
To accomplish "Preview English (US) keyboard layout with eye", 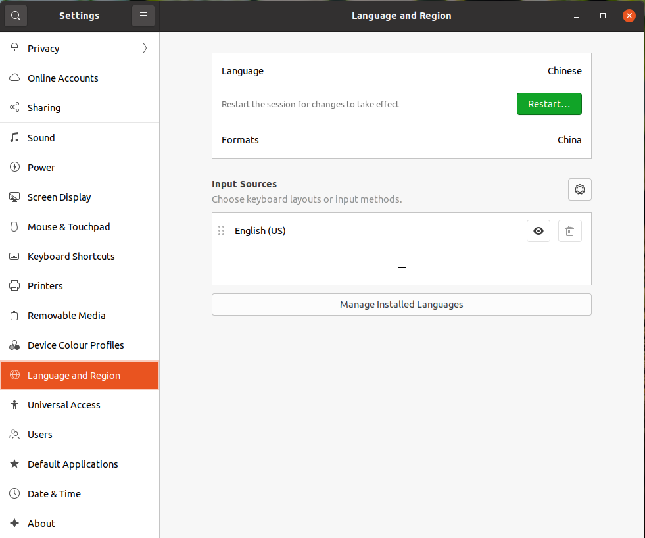I will coord(538,231).
